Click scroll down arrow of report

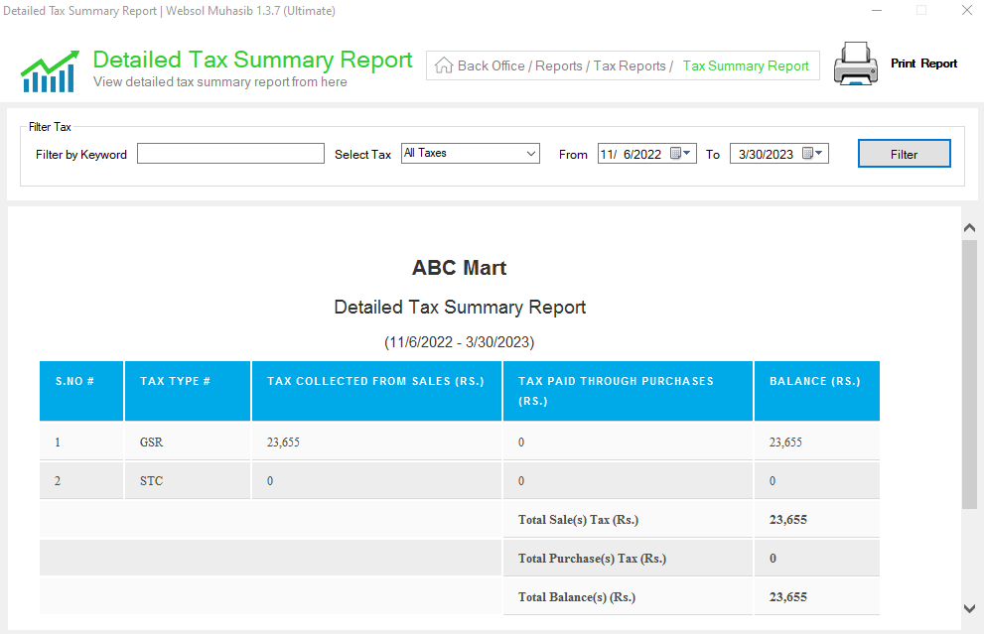(x=969, y=608)
